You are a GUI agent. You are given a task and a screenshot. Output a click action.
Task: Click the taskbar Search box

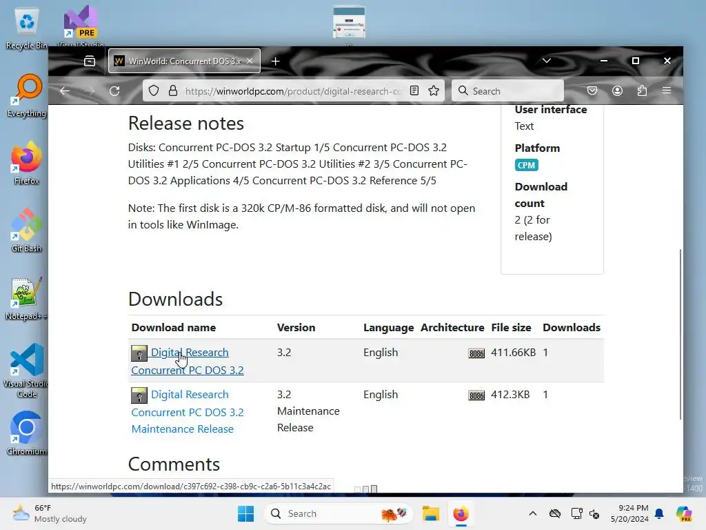[x=339, y=513]
